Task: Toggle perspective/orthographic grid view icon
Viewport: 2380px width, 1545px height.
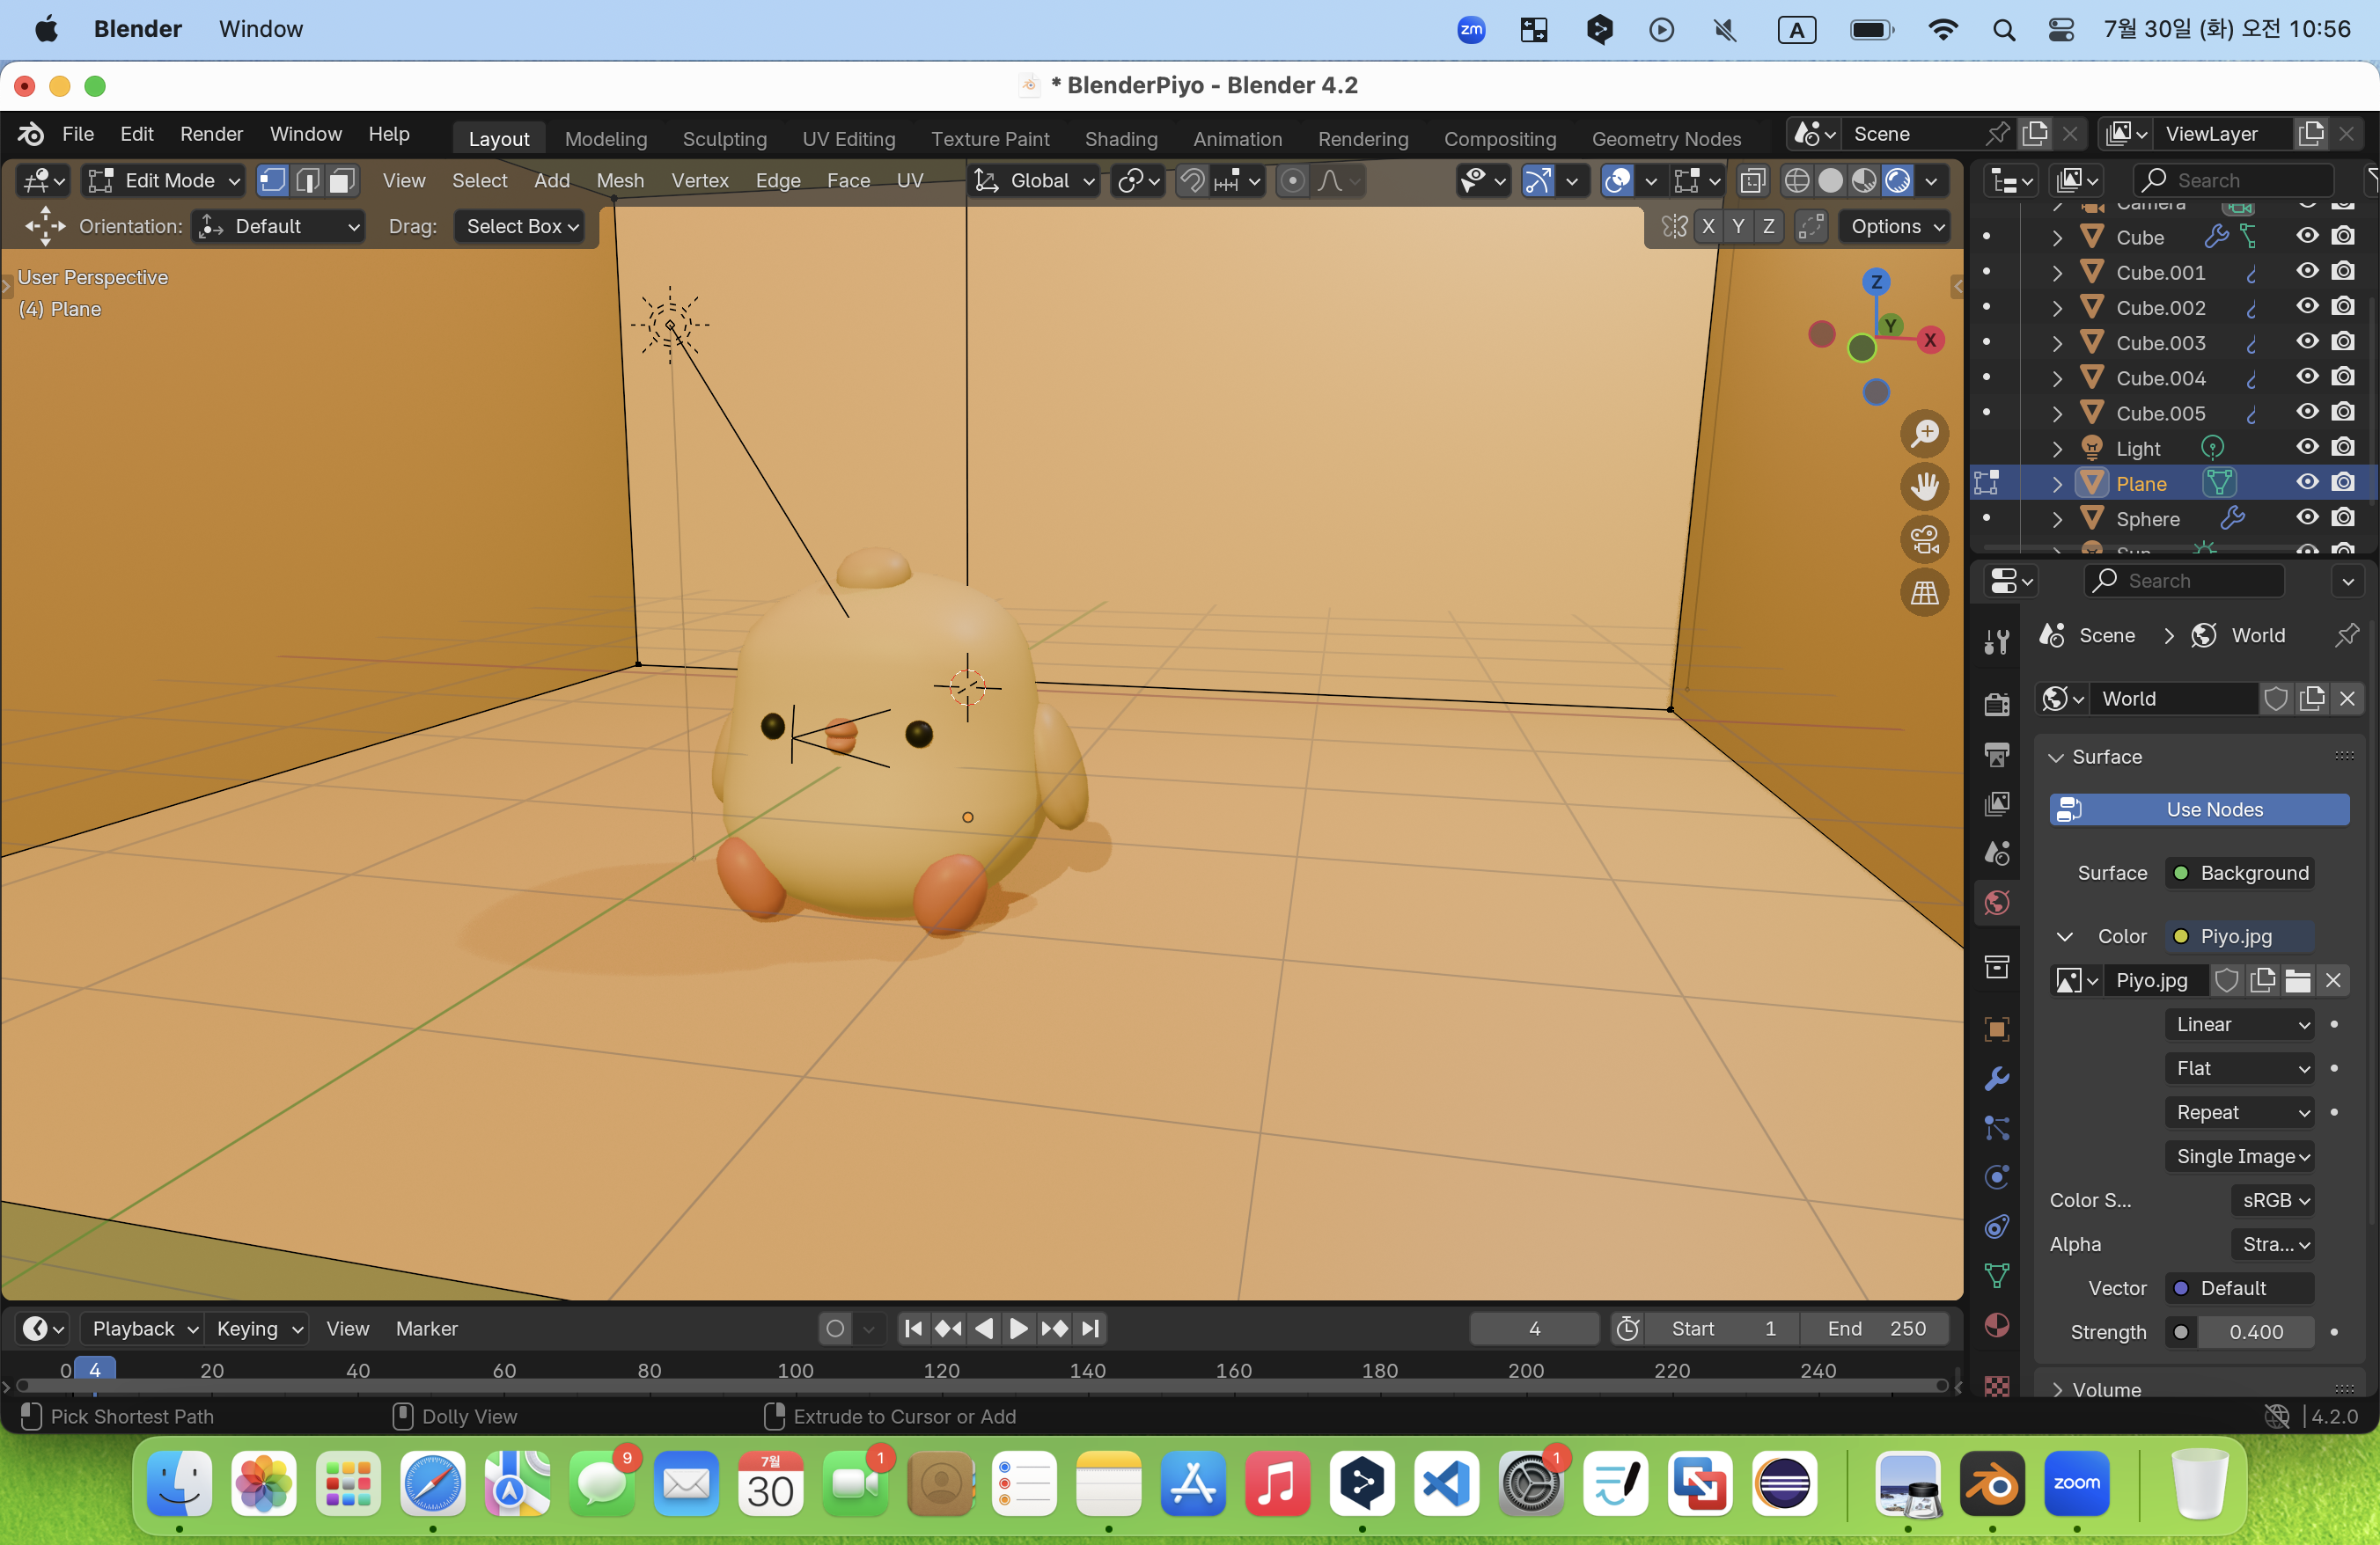Action: [1924, 593]
